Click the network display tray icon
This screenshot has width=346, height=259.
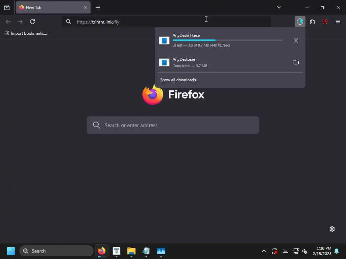click(x=296, y=251)
